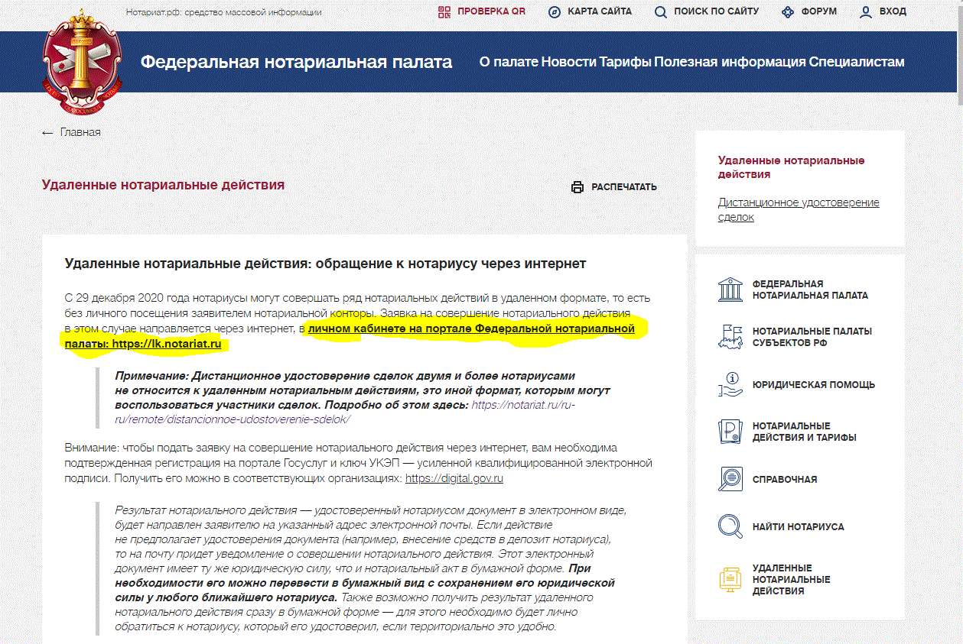Click the page title Удаленные нотариальные действия

point(163,185)
